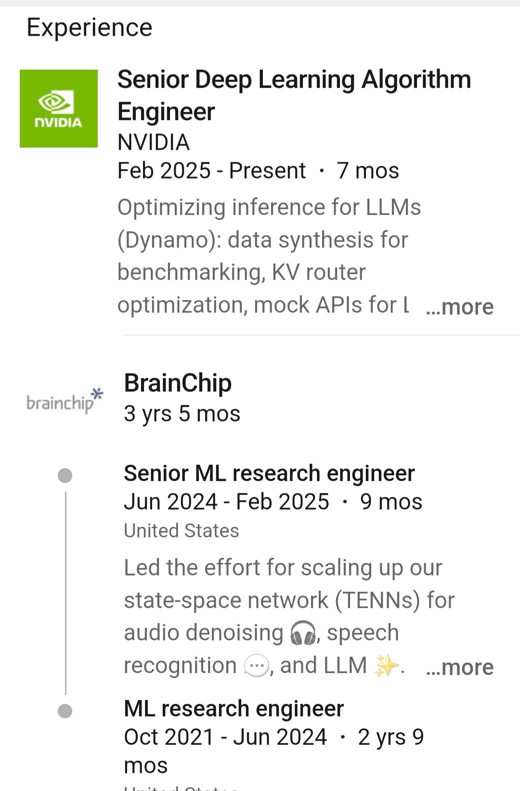Click the BrainChip company logo
The image size is (520, 791).
tap(65, 401)
